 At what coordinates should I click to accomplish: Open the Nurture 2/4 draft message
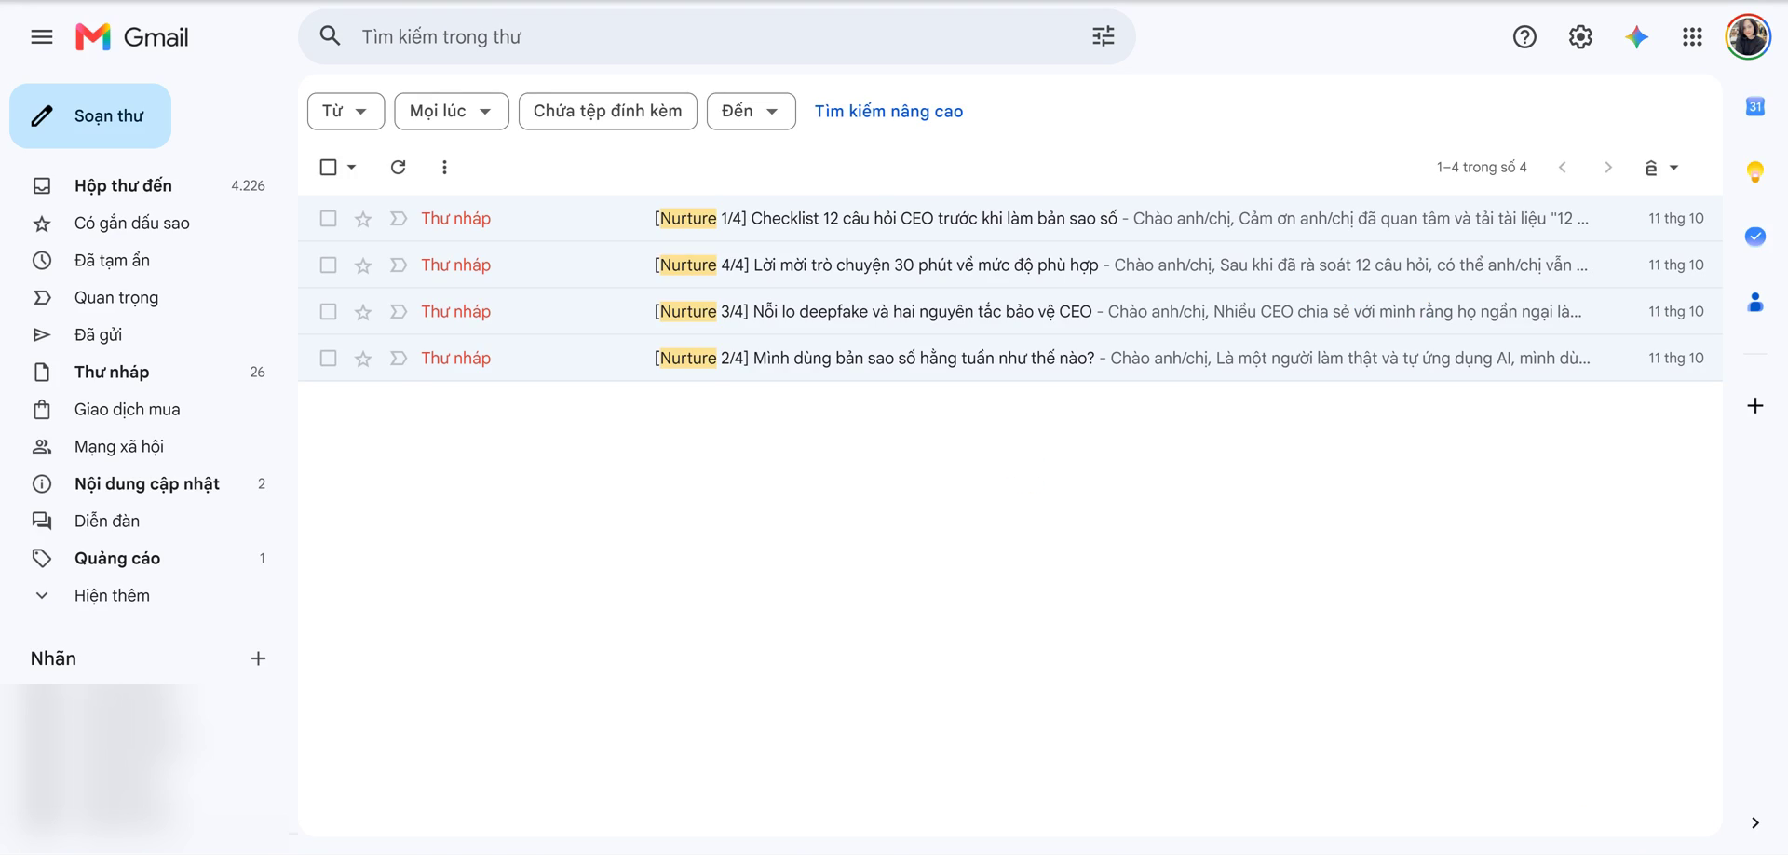click(1009, 359)
